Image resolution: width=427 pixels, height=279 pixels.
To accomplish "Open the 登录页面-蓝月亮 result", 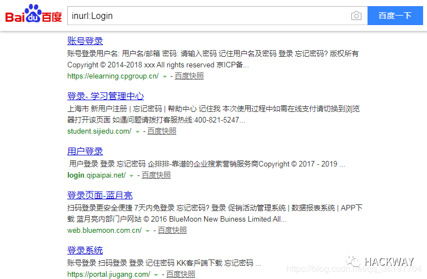I will point(100,195).
